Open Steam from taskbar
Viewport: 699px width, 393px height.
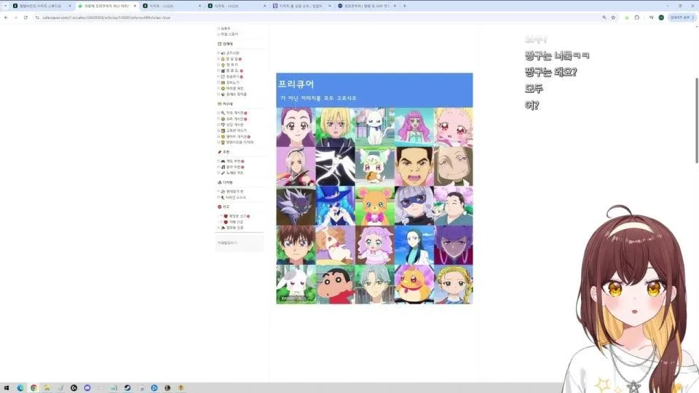tap(127, 388)
